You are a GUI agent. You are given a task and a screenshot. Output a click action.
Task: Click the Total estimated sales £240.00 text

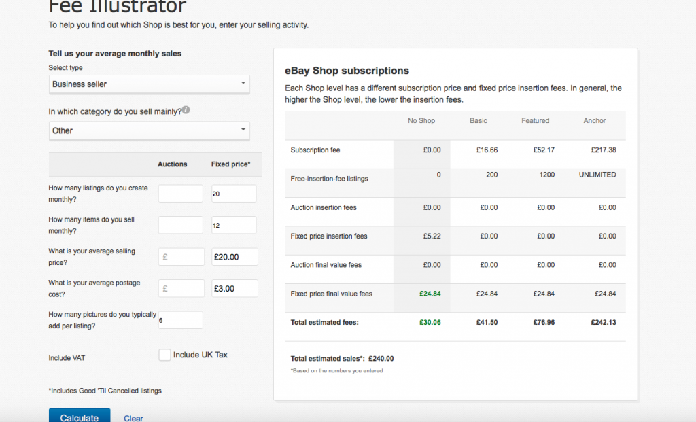(x=342, y=359)
